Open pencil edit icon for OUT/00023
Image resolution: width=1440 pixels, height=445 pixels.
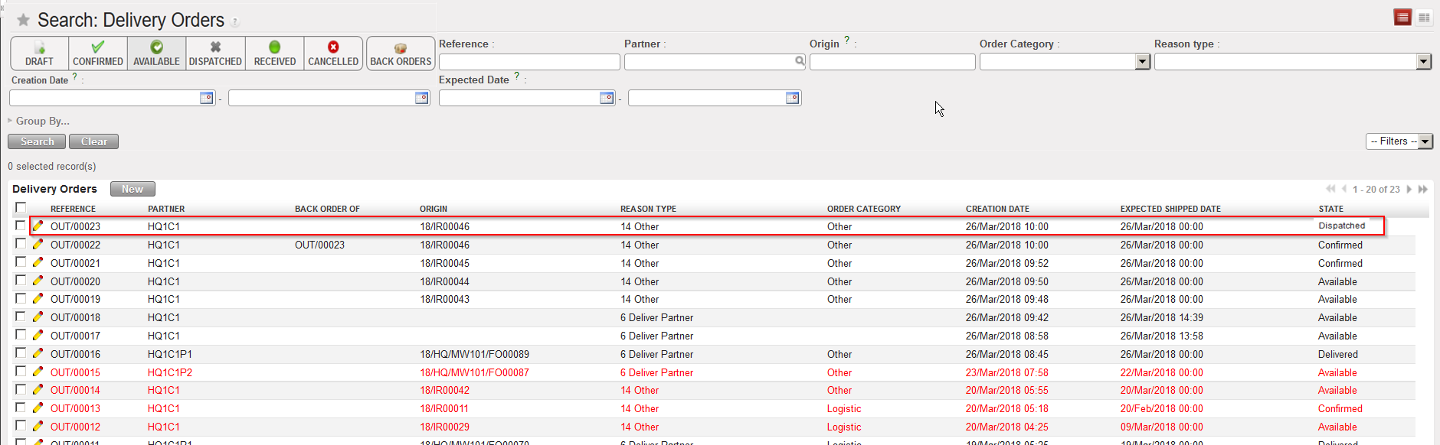click(38, 226)
